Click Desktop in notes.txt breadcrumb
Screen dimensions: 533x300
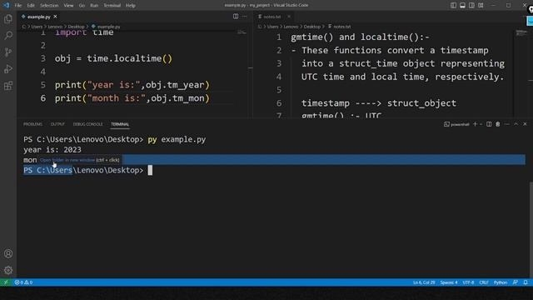[x=311, y=27]
